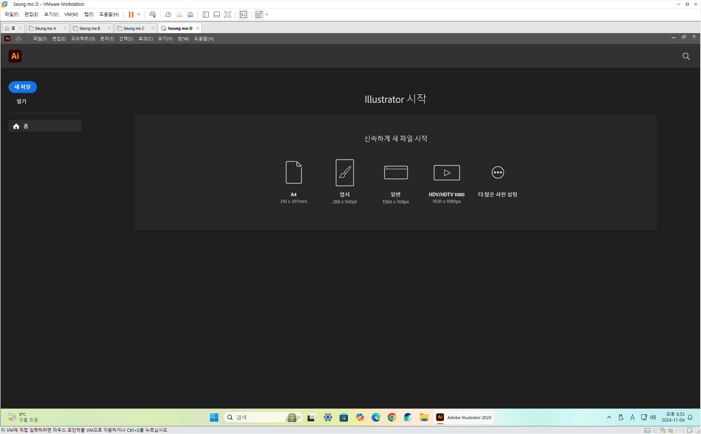Click the 새 파일 button
Viewport: 701px width, 434px height.
point(23,87)
